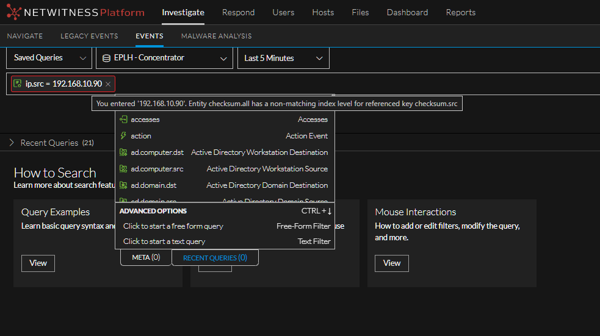The width and height of the screenshot is (600, 336).
Task: Open the Malware Analysis tab
Action: [216, 36]
